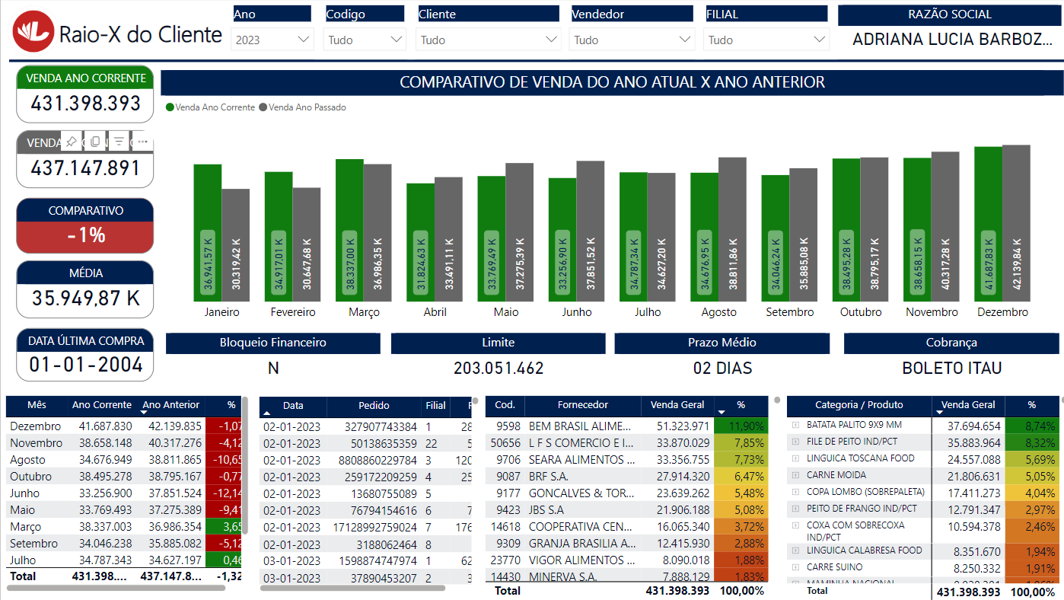The height and width of the screenshot is (600, 1064).
Task: Select gray Dezembro previous-year bar
Action: tap(1016, 223)
